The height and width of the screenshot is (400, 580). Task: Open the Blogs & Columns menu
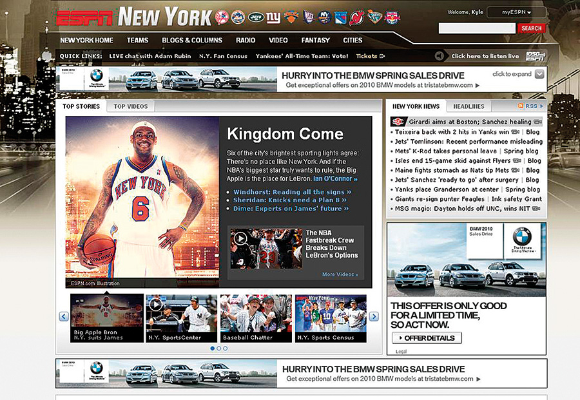tap(192, 41)
